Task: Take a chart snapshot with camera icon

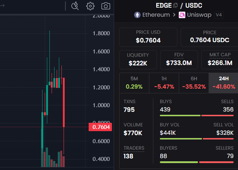Action: pos(106,6)
